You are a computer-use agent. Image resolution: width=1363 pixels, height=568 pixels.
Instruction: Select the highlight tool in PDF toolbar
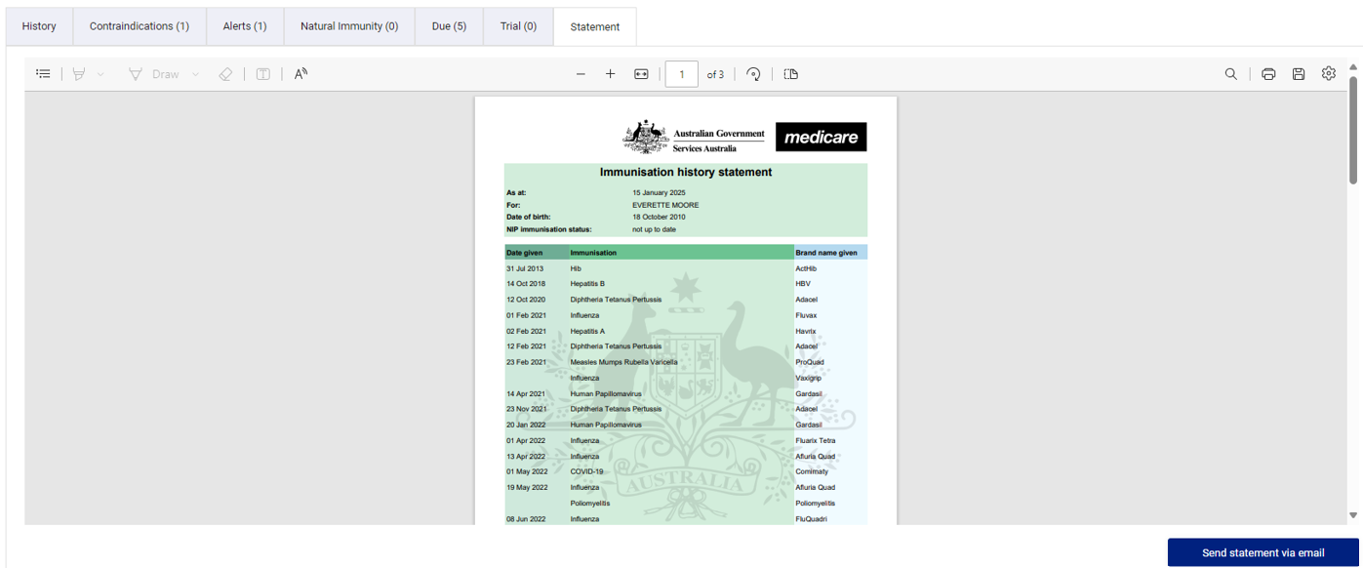point(80,74)
